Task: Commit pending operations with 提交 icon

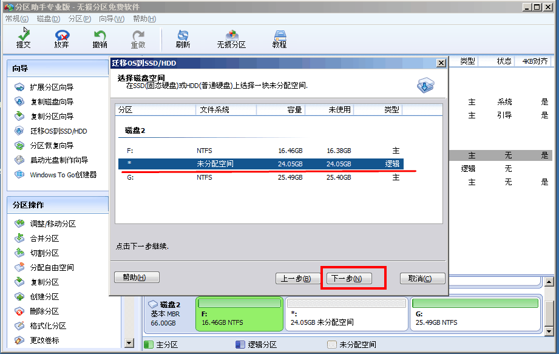Action: (x=24, y=38)
